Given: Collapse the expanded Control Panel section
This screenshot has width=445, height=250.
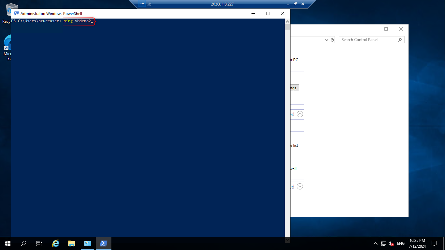Looking at the screenshot, I should pos(300,114).
